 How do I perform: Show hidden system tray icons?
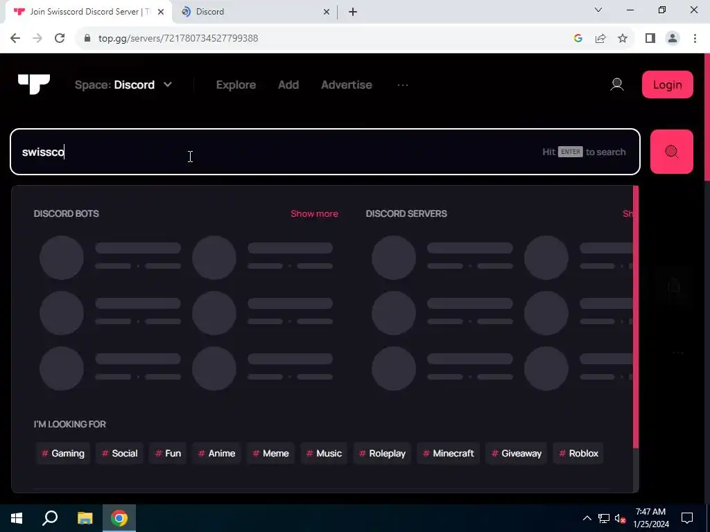pyautogui.click(x=587, y=518)
